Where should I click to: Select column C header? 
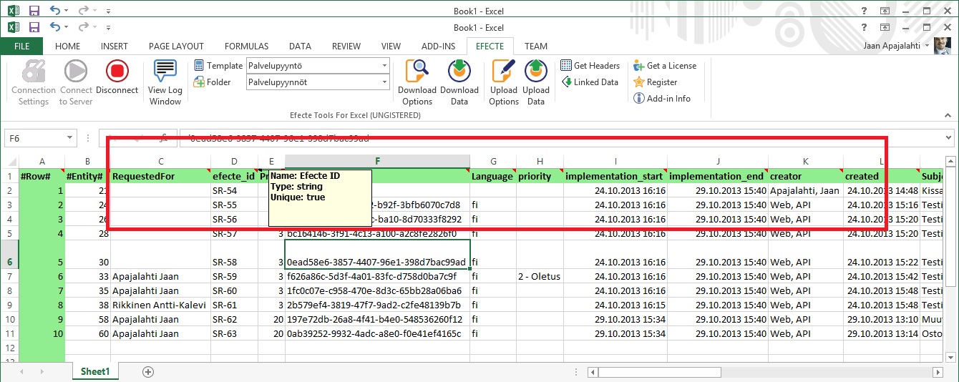click(161, 162)
